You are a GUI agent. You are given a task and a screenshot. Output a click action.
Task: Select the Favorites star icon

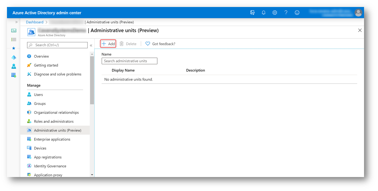coord(14,48)
